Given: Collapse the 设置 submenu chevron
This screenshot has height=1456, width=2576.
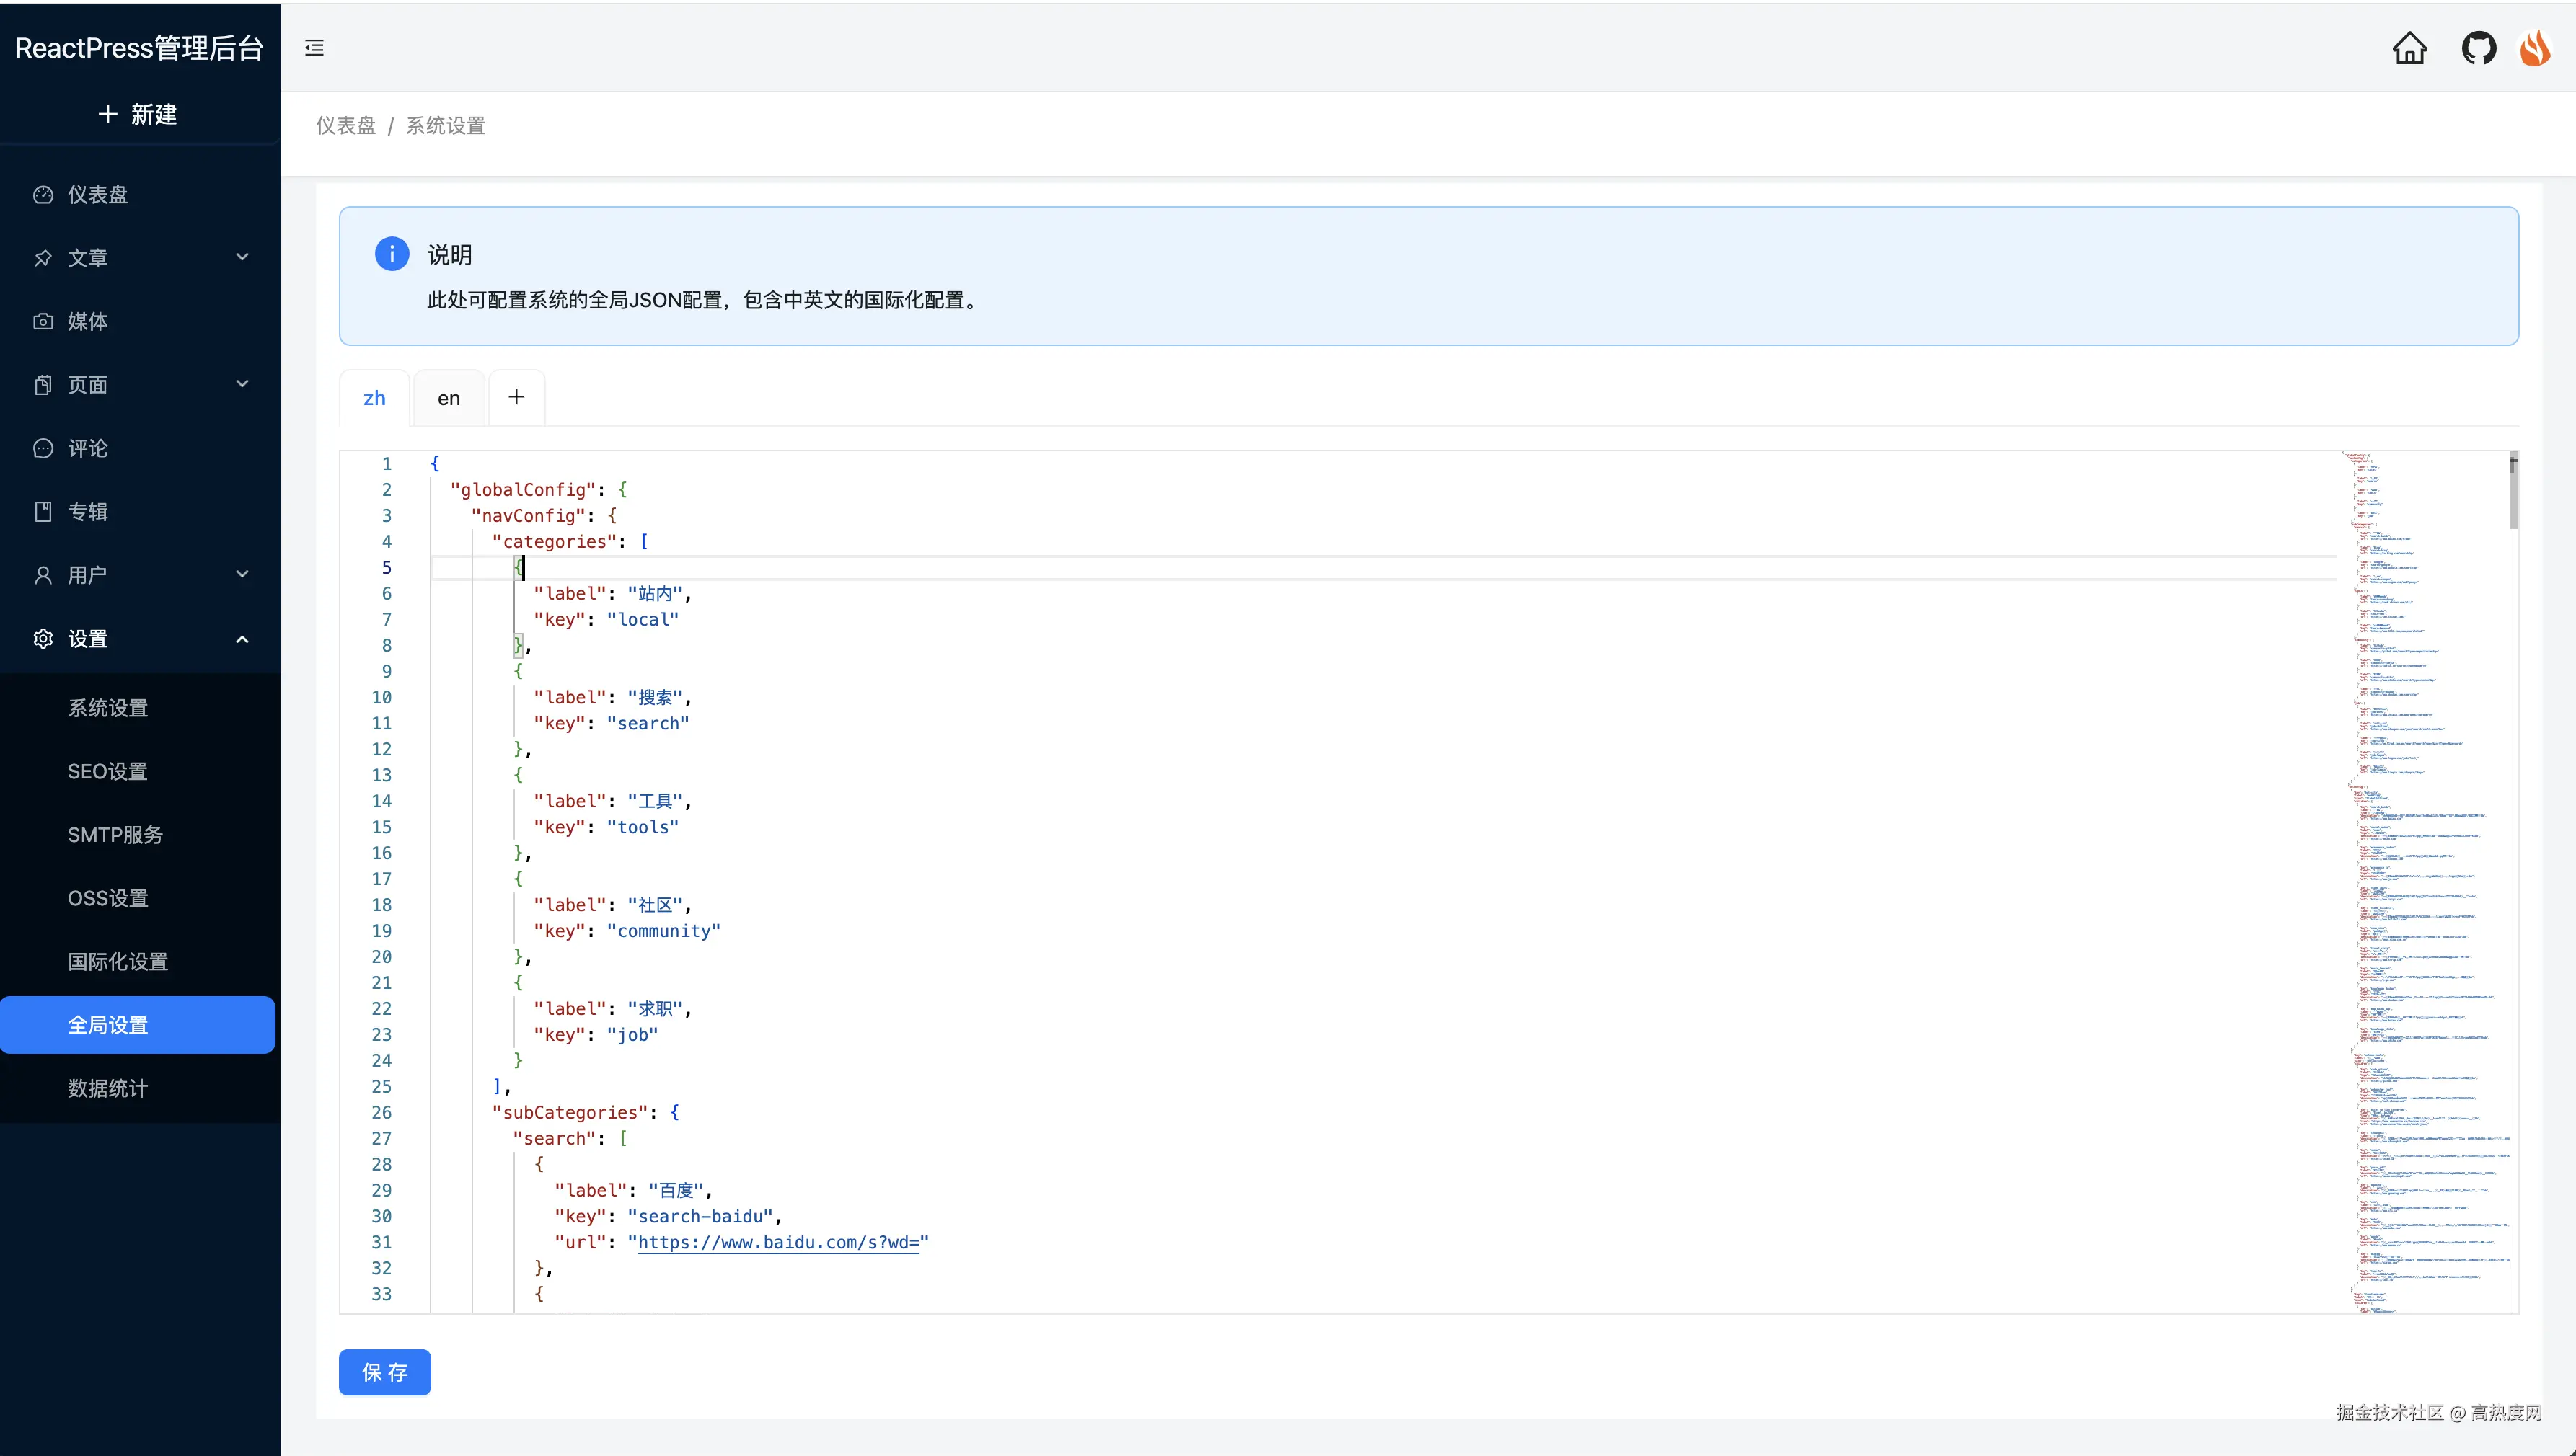Looking at the screenshot, I should tap(242, 639).
